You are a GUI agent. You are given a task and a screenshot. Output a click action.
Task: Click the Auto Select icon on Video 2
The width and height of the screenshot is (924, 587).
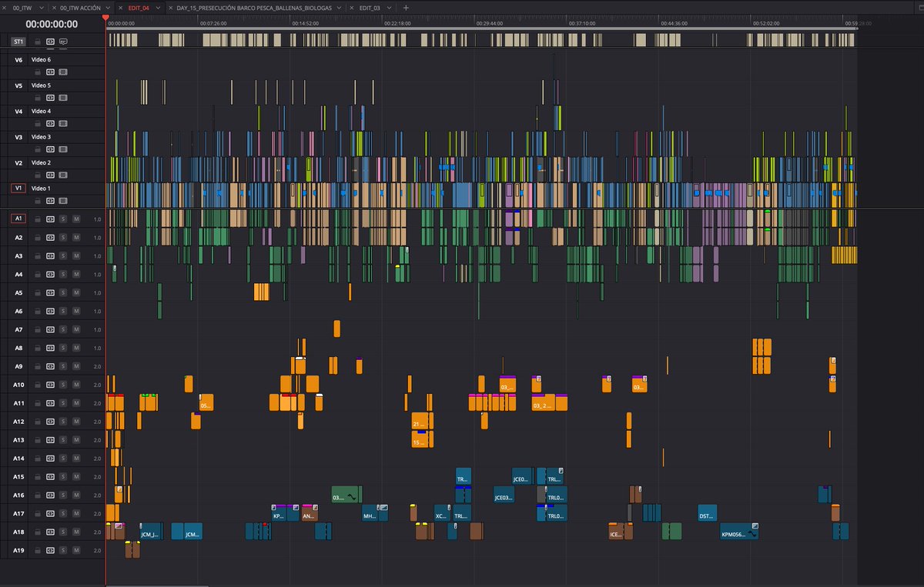click(x=49, y=175)
